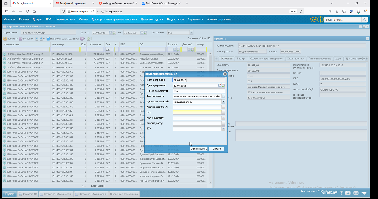Expand the Диапазон записей dropdown

tap(223, 102)
